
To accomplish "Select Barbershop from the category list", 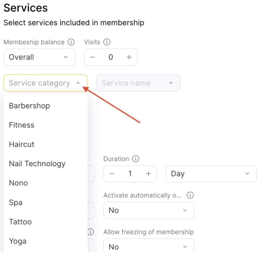I will click(x=29, y=106).
